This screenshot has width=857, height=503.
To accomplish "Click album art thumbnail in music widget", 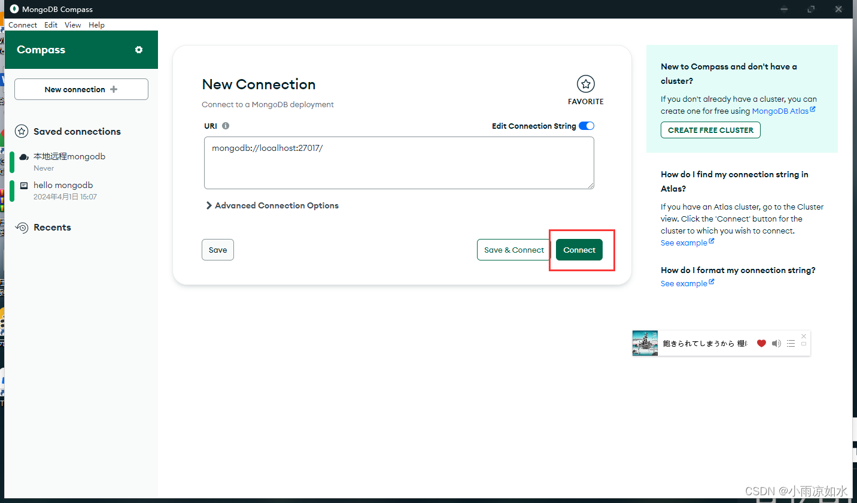I will [645, 343].
